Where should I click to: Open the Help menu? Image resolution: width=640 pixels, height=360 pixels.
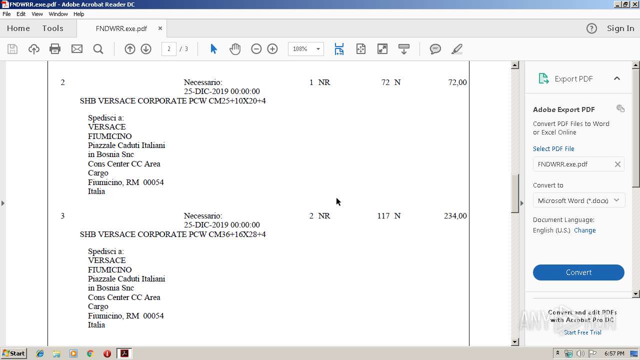click(x=79, y=14)
